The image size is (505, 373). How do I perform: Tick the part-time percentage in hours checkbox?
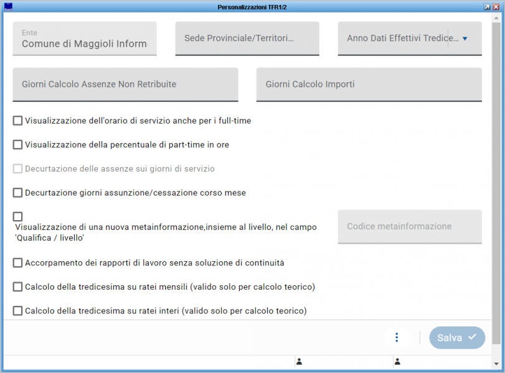coord(17,145)
